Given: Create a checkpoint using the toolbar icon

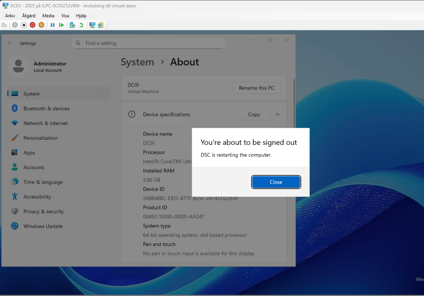Looking at the screenshot, I should 73,25.
